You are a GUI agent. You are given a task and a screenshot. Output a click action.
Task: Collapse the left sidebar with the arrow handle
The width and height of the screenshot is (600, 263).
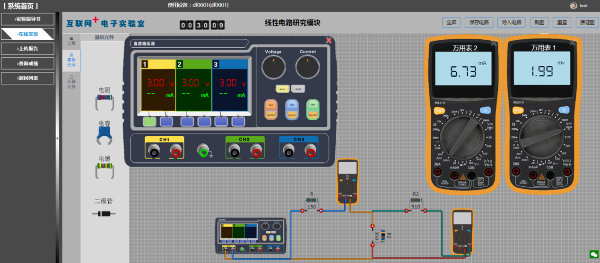click(58, 139)
